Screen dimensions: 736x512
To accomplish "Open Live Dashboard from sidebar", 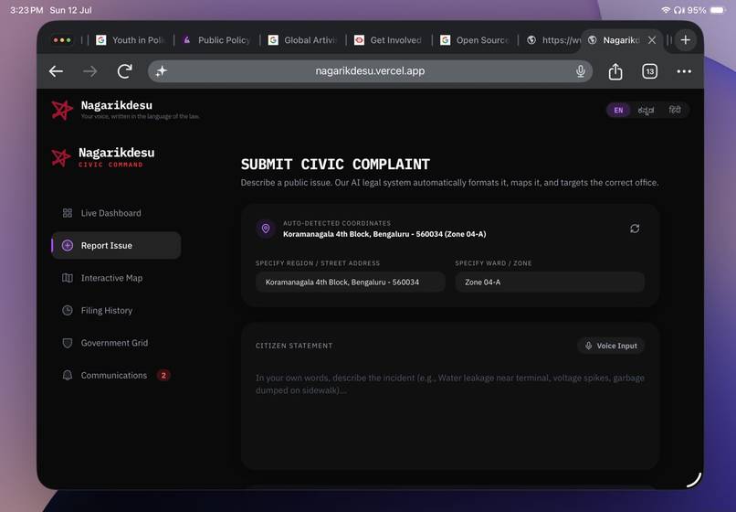I will (116, 213).
